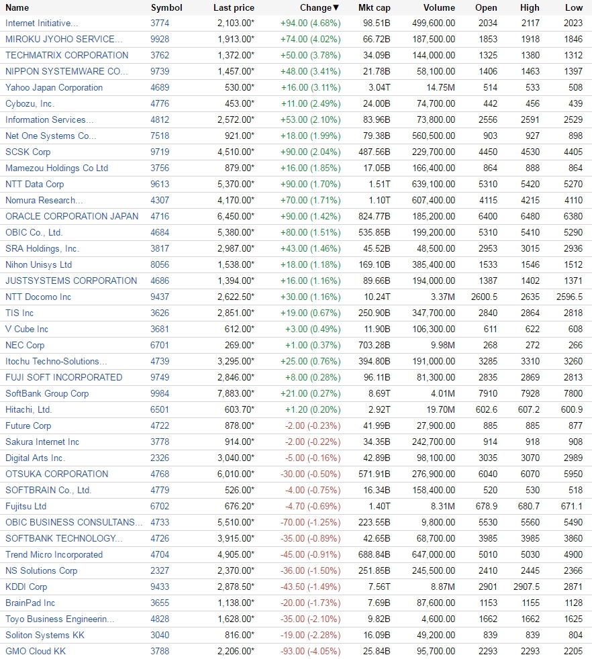Click the Name column header

click(x=17, y=7)
